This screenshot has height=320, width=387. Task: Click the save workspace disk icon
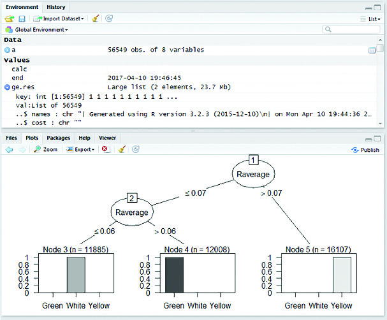click(22, 19)
